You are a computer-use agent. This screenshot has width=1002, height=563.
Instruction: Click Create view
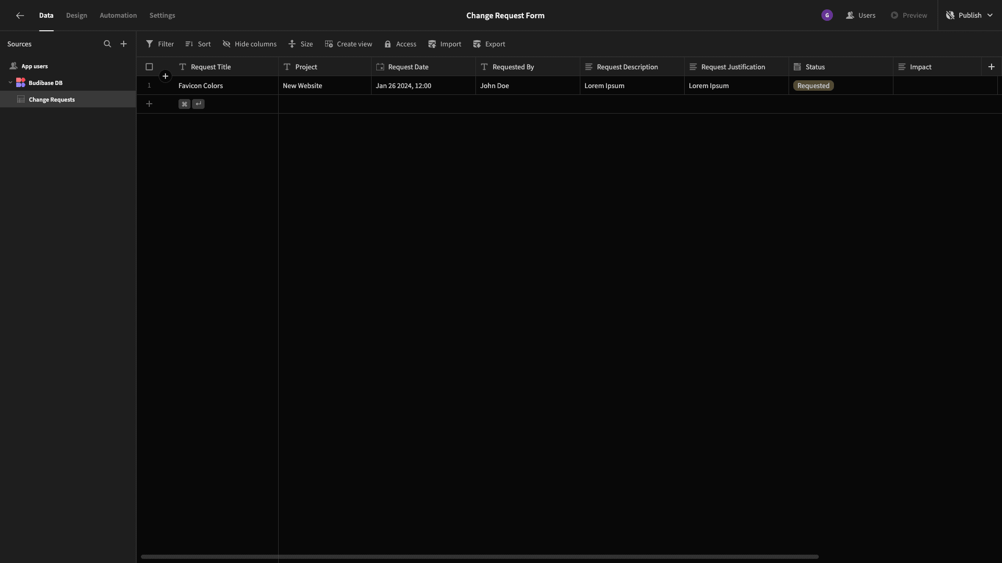pos(349,44)
